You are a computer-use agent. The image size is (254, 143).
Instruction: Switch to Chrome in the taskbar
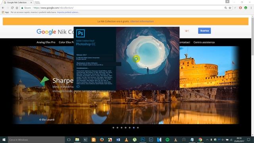200,140
